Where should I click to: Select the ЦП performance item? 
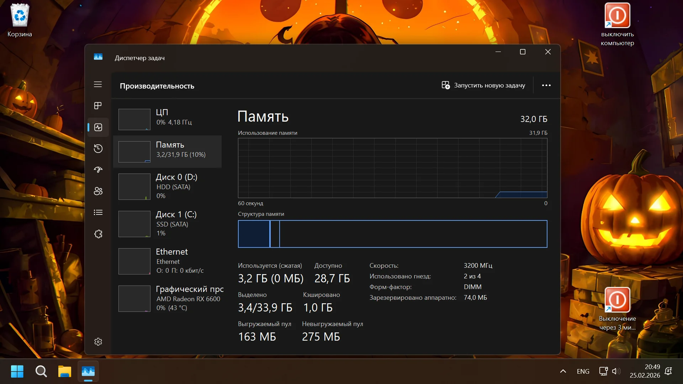[167, 119]
